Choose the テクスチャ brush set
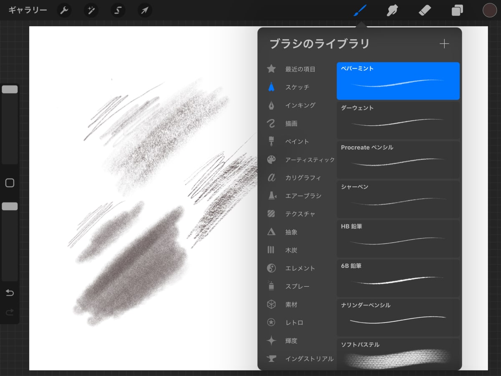Image resolution: width=501 pixels, height=376 pixels. point(301,214)
